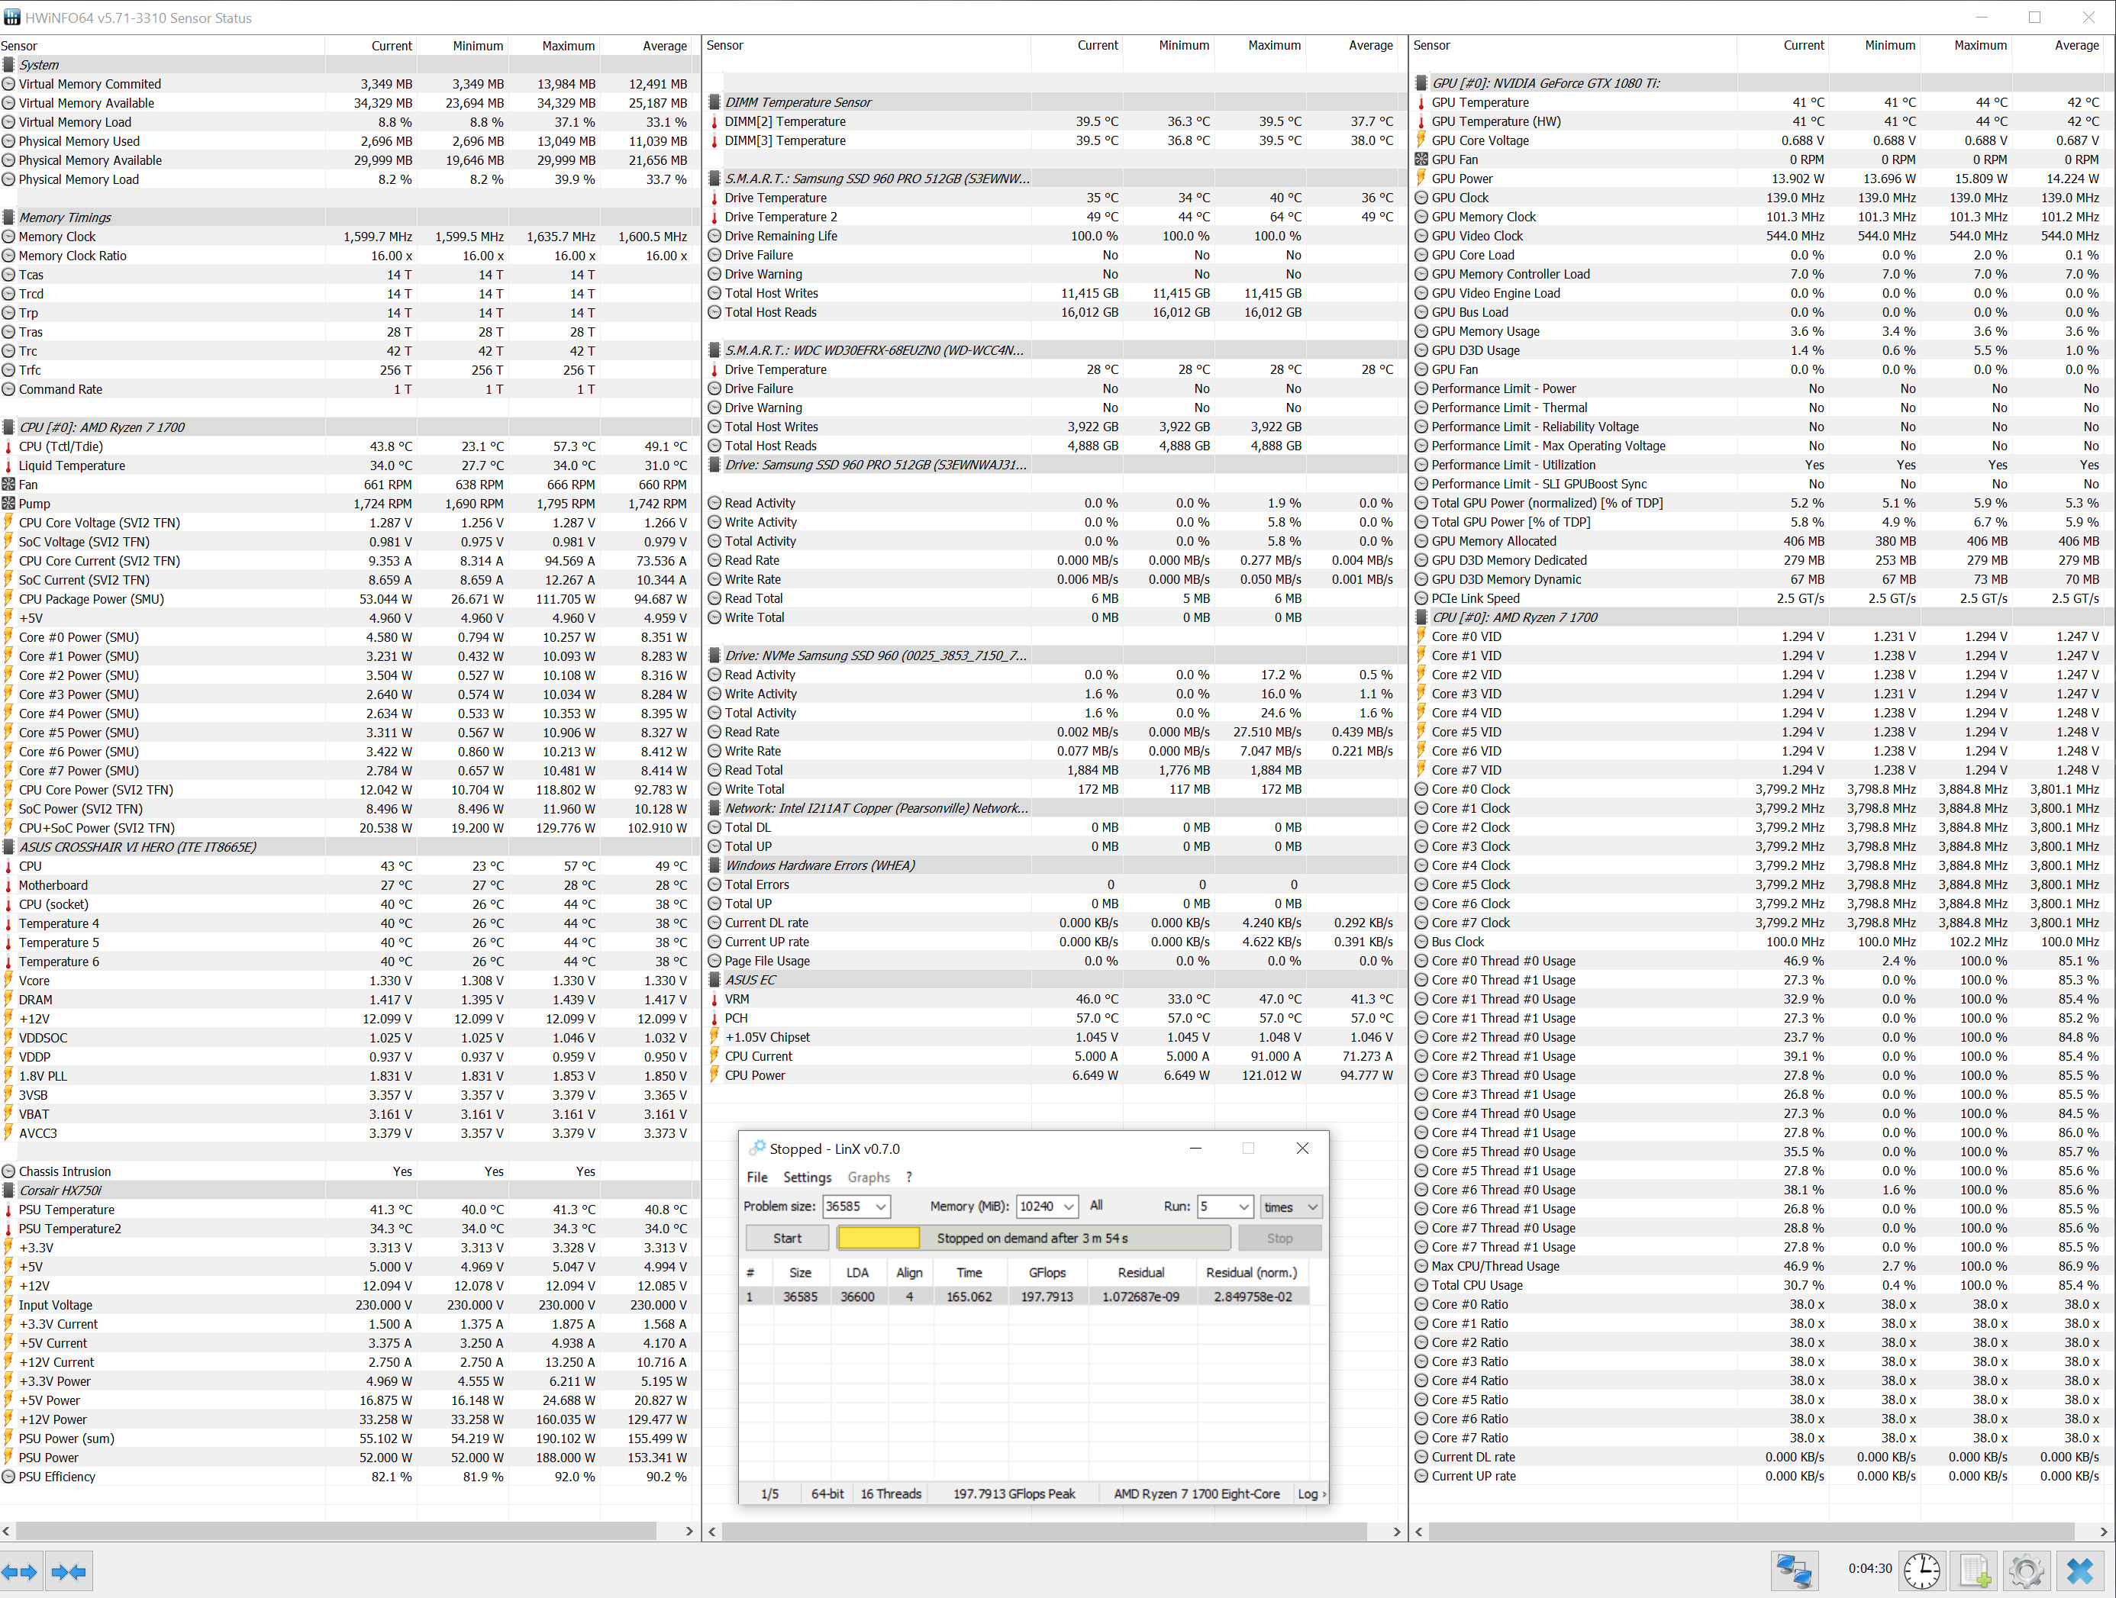Click the All memory link

[x=1096, y=1206]
